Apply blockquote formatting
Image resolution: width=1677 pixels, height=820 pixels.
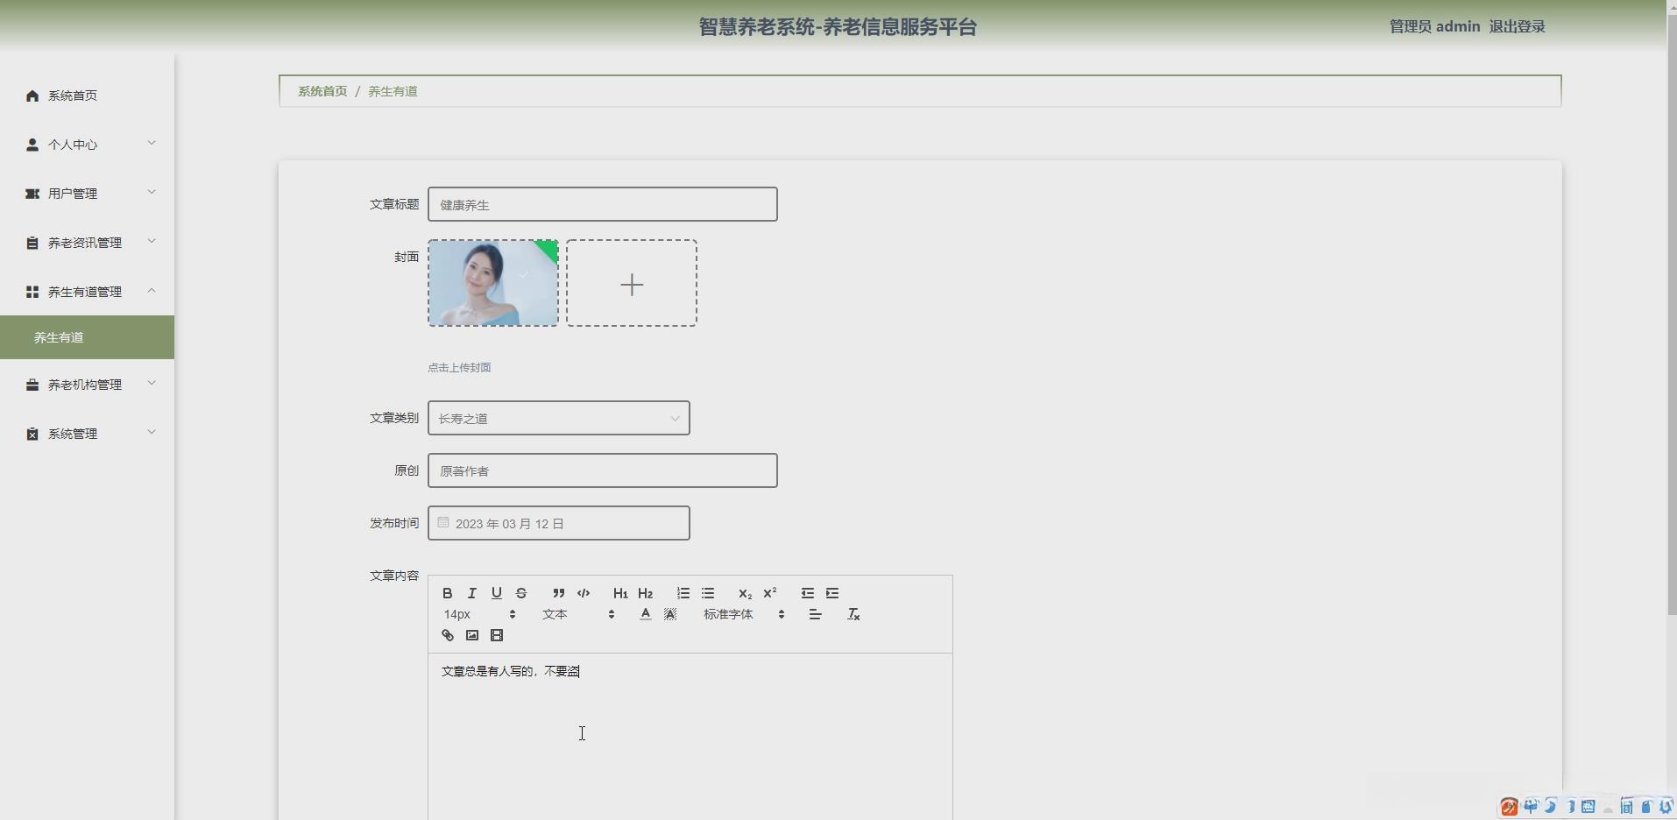(559, 593)
